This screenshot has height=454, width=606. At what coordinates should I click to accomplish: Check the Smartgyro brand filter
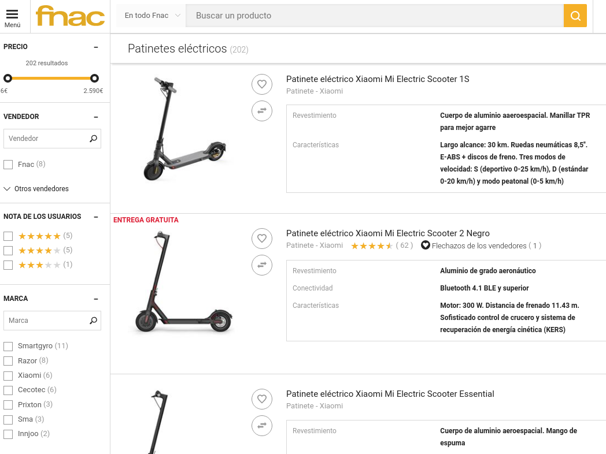8,347
